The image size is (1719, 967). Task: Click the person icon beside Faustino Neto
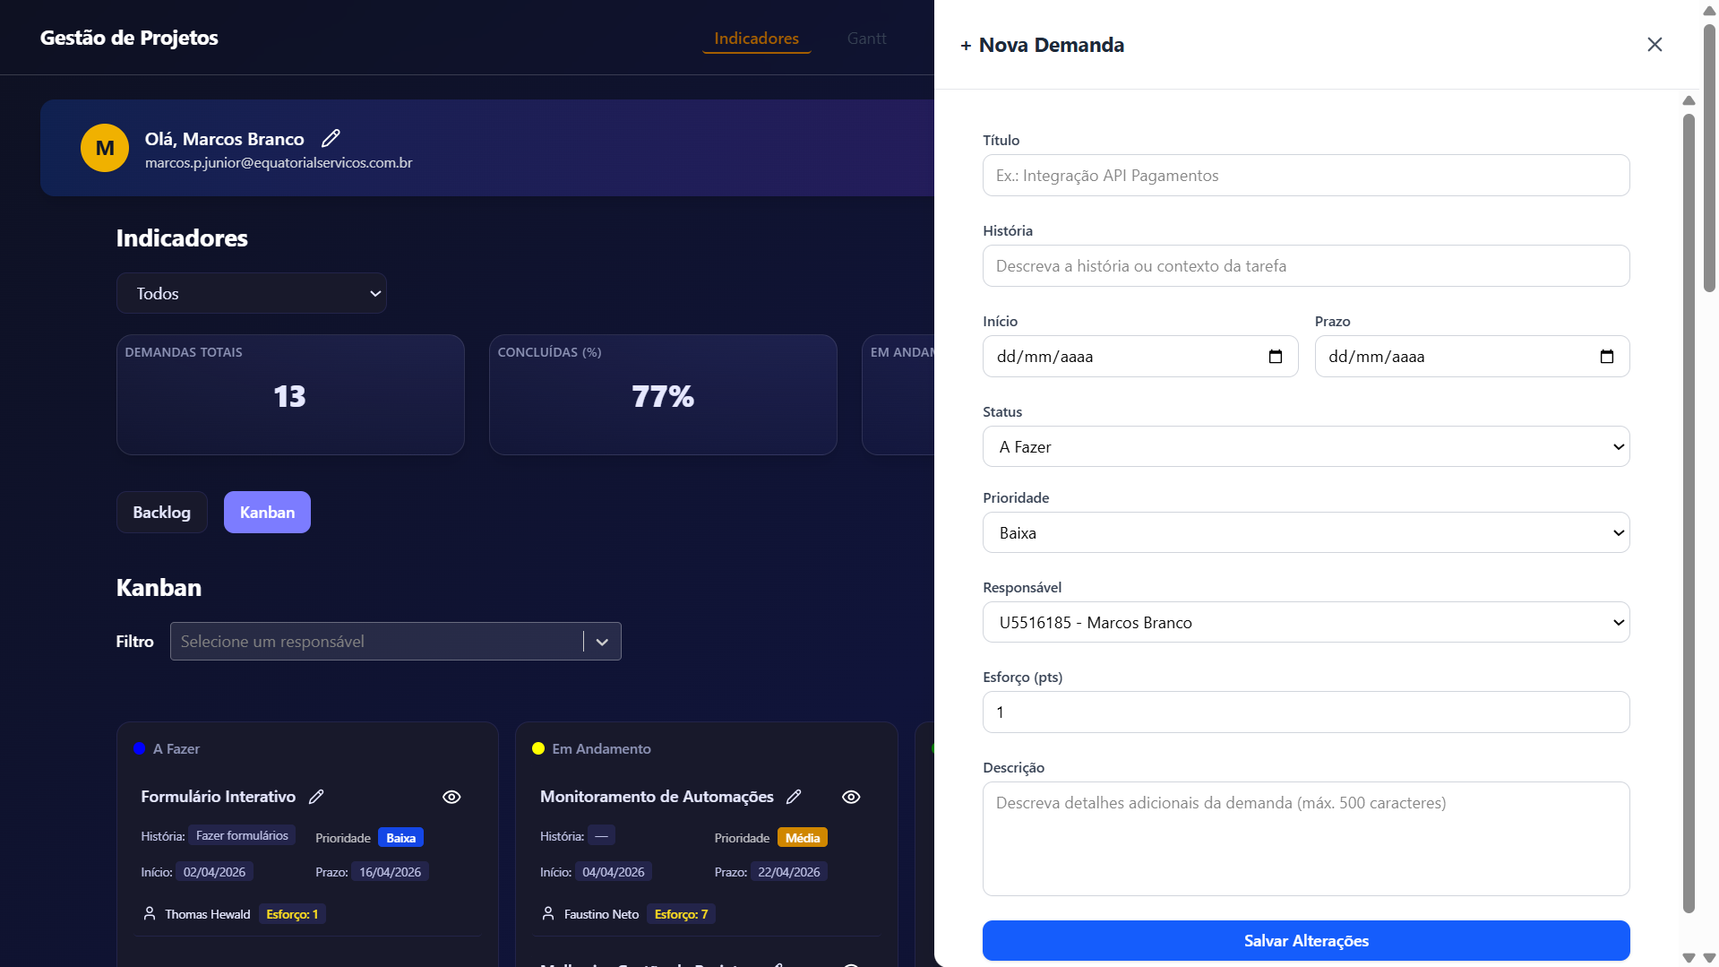(548, 913)
